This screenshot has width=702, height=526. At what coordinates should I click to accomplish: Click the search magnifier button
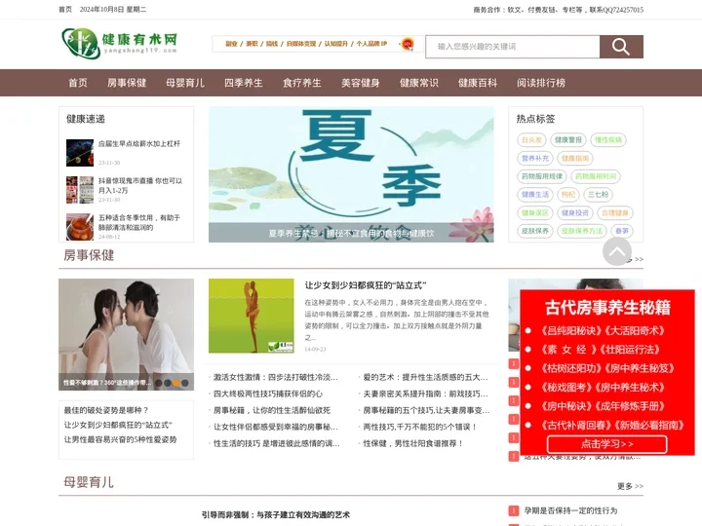621,47
